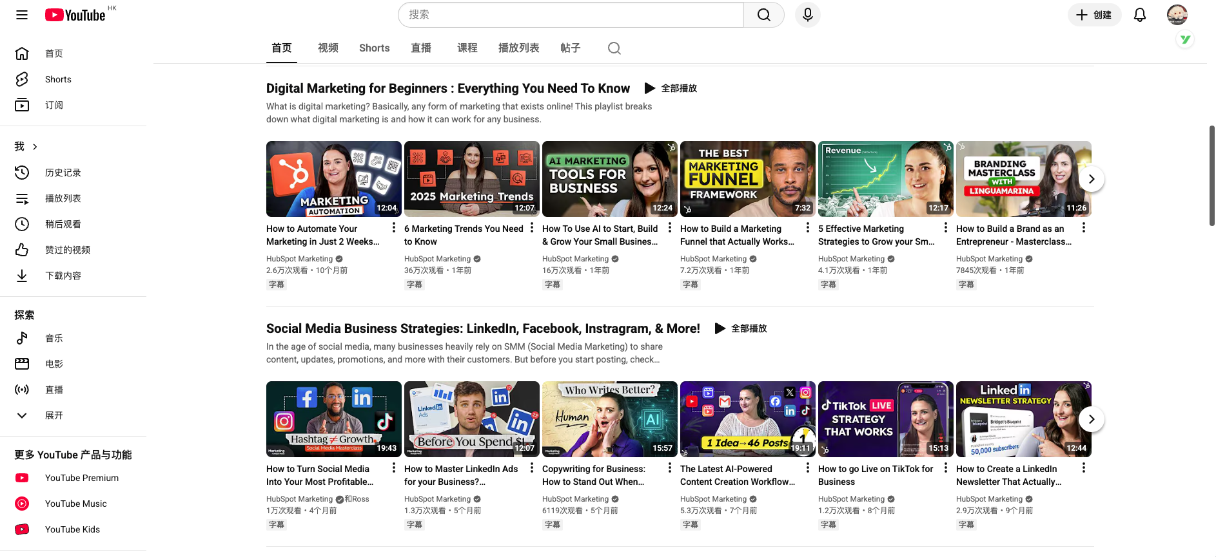
Task: Open the channel search icon beside 帖子 tab
Action: [614, 48]
